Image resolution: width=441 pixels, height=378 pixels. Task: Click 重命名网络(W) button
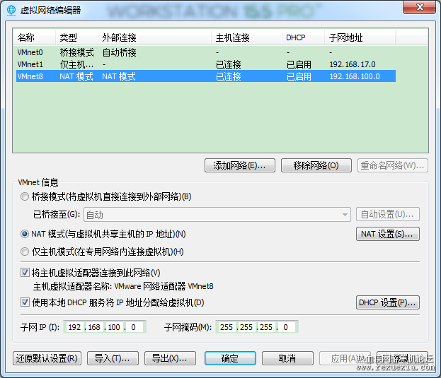tap(393, 165)
